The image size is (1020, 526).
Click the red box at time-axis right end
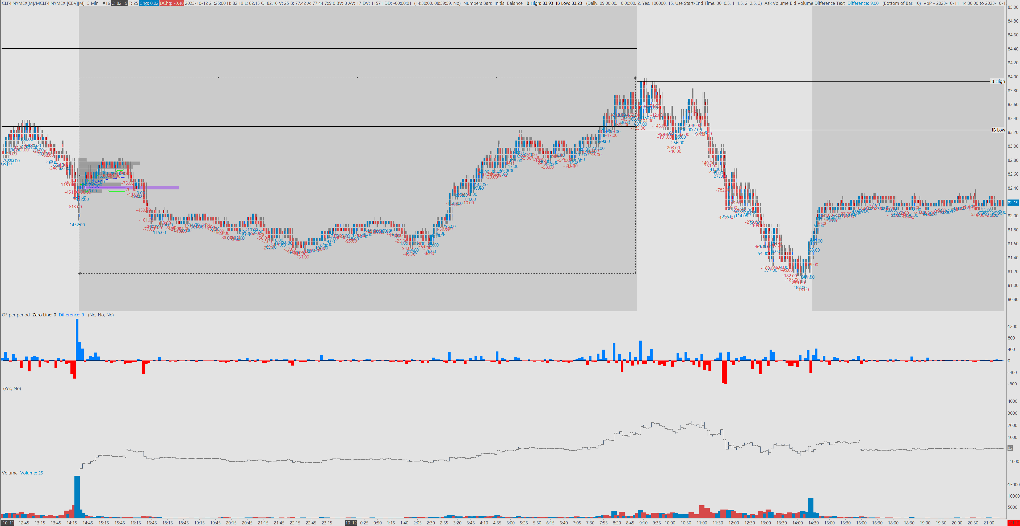[x=1013, y=523]
